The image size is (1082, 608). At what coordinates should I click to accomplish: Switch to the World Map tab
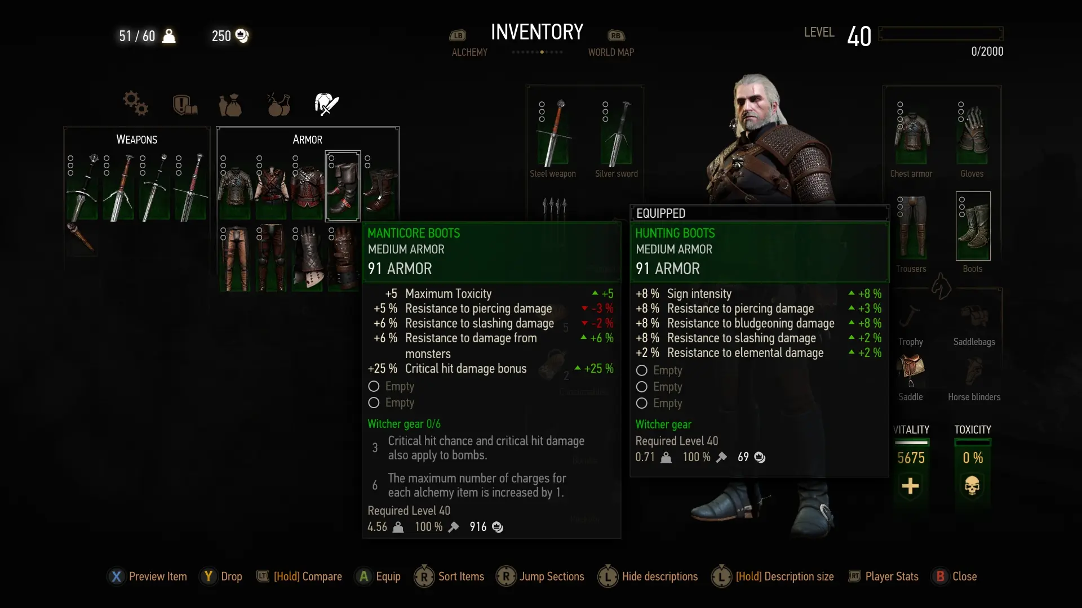[x=611, y=52]
